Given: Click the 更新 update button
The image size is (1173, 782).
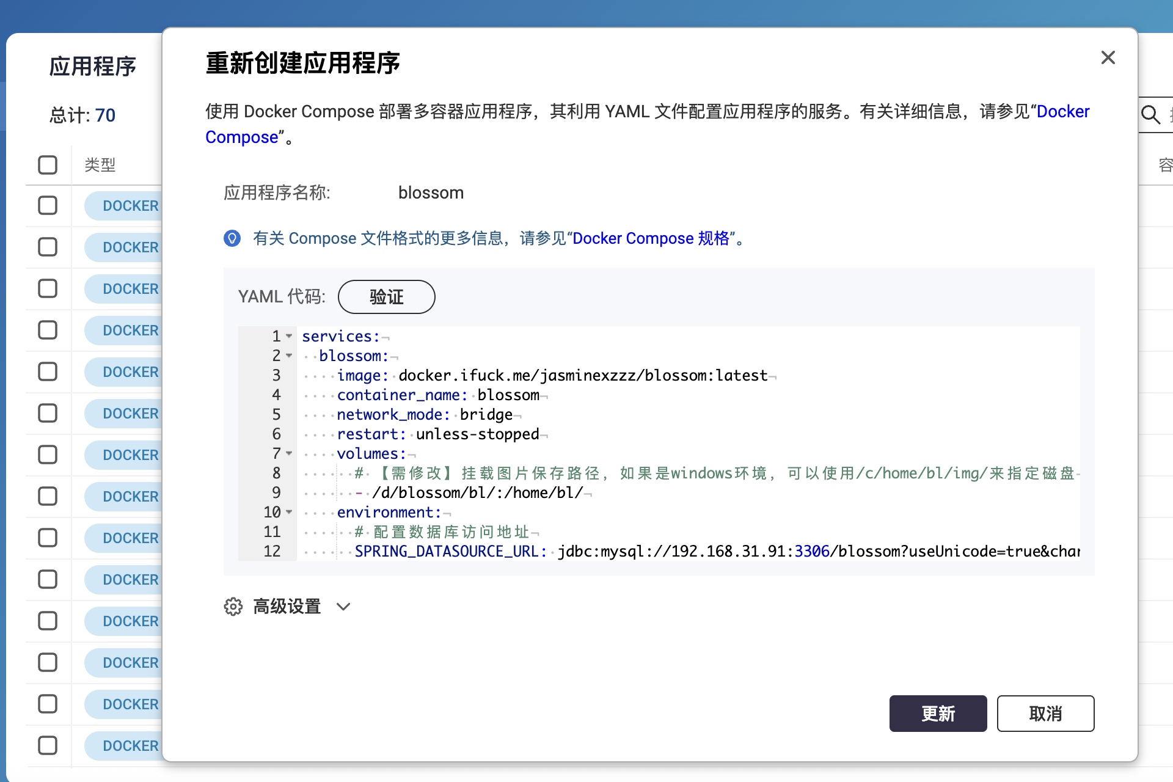Looking at the screenshot, I should coord(938,714).
